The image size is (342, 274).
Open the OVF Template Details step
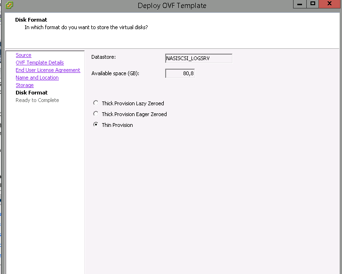point(40,63)
